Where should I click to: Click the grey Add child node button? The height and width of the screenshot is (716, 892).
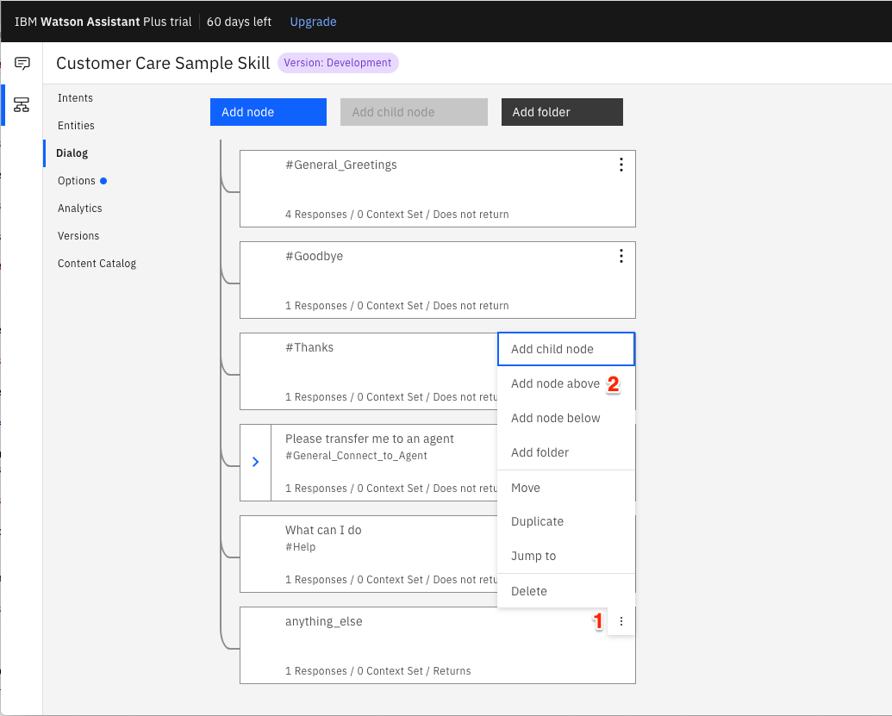tap(415, 112)
